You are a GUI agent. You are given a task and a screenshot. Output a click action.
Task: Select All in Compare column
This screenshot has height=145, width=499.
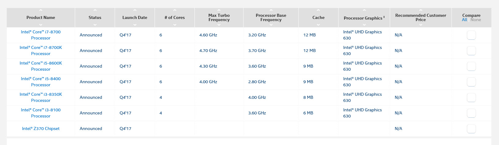point(464,20)
